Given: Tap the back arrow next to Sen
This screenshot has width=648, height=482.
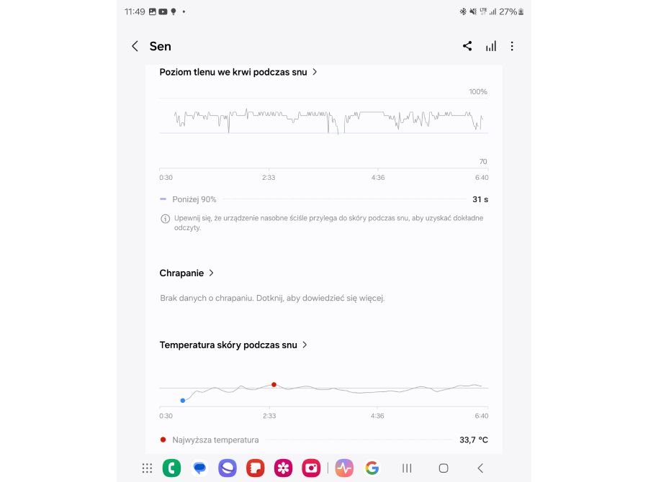Looking at the screenshot, I should [x=135, y=46].
